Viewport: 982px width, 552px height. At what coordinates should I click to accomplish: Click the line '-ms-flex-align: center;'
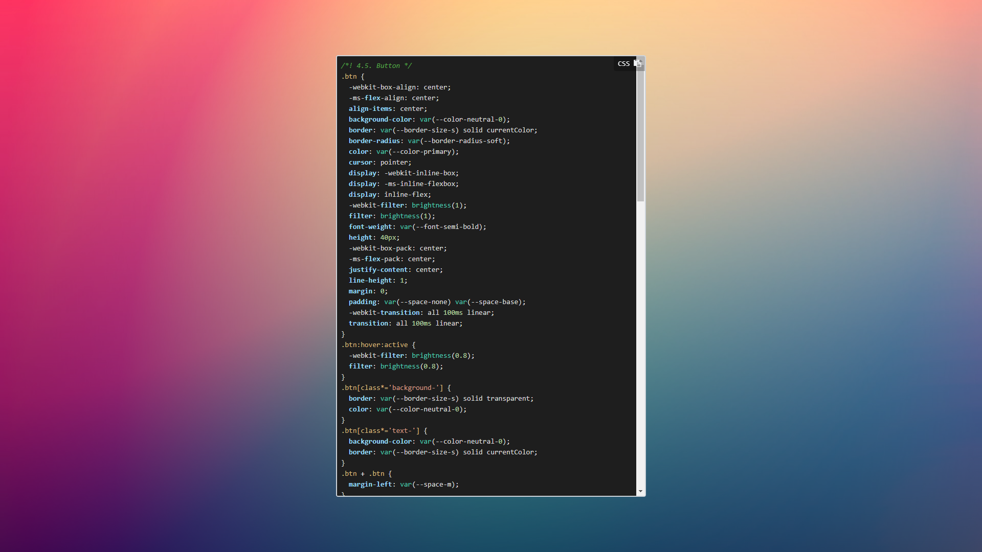[x=394, y=98]
